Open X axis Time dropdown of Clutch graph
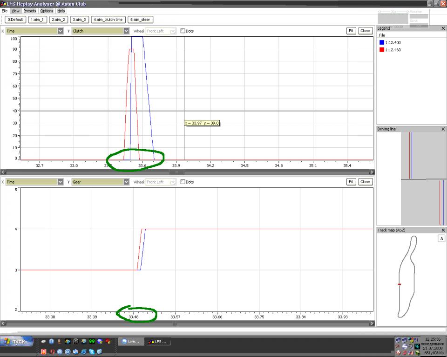447x357 pixels. coord(34,31)
